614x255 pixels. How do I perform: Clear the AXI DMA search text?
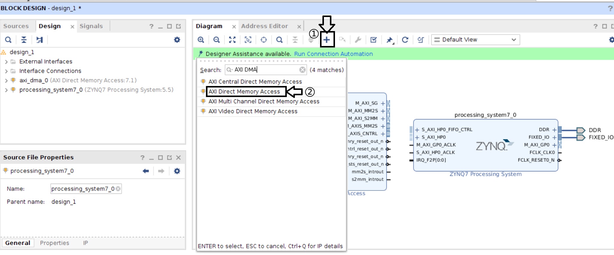pyautogui.click(x=303, y=70)
